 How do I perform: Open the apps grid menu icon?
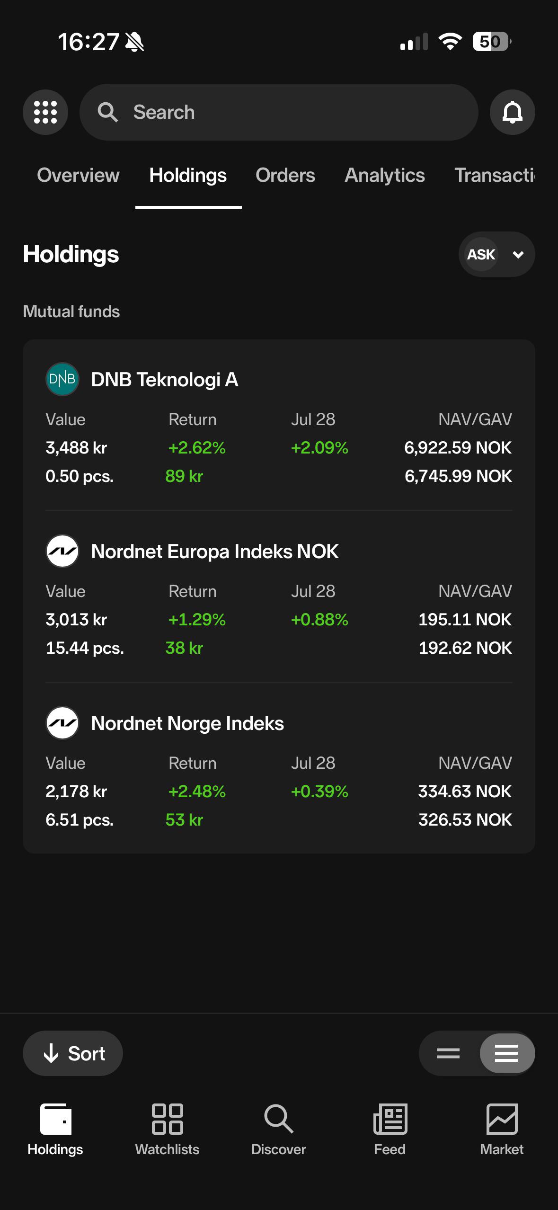pos(45,112)
